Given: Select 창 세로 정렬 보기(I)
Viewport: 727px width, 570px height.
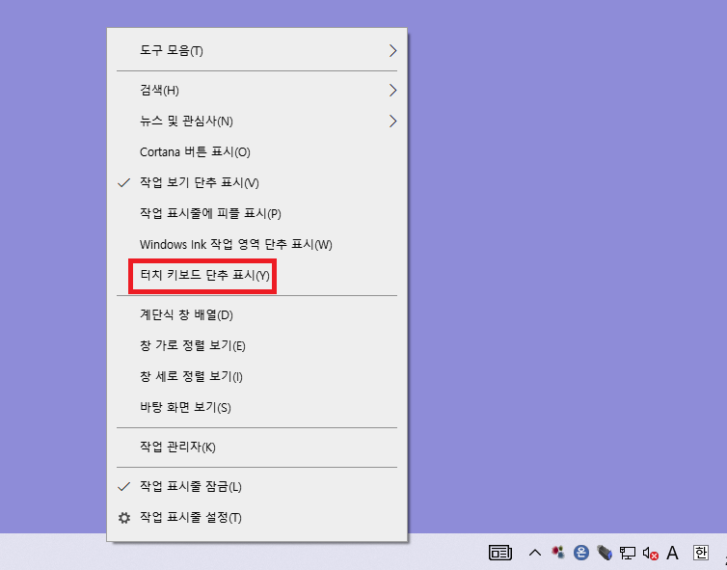Looking at the screenshot, I should click(256, 376).
